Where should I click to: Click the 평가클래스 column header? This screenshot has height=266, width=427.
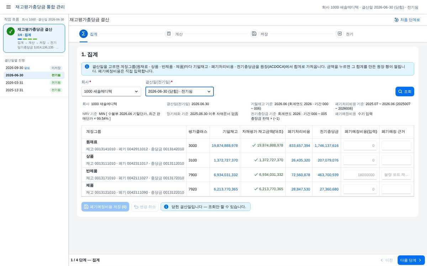pos(198,132)
